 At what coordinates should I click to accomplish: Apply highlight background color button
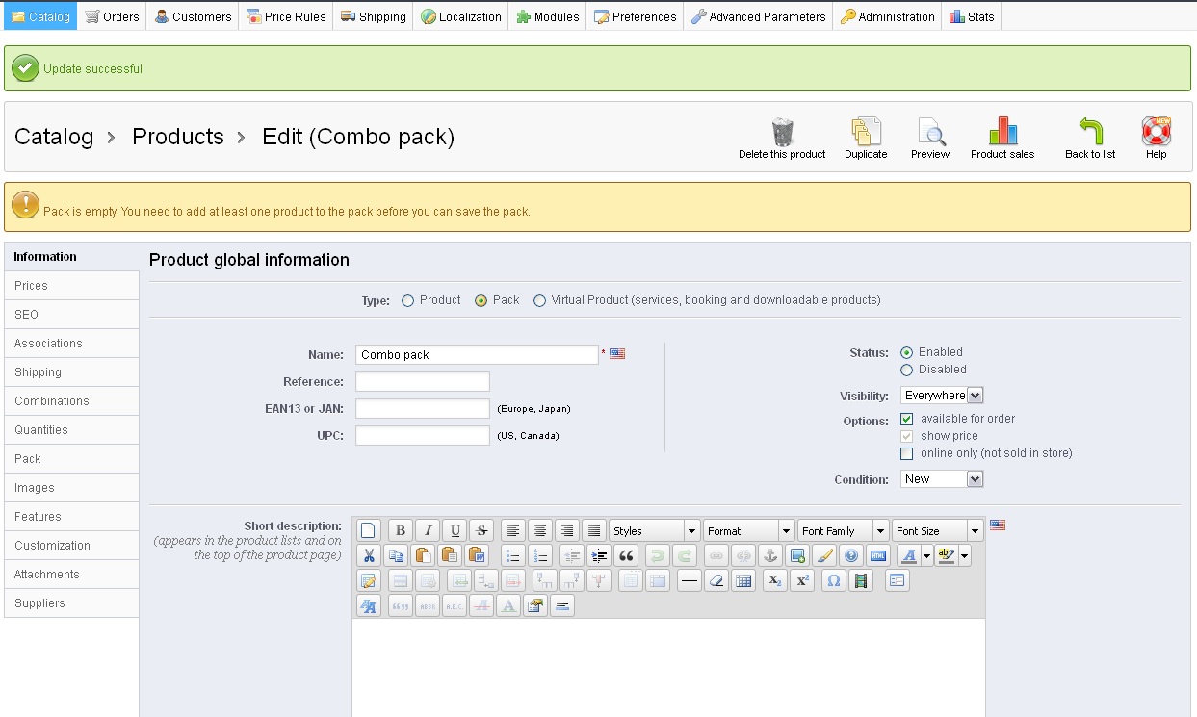(x=946, y=555)
